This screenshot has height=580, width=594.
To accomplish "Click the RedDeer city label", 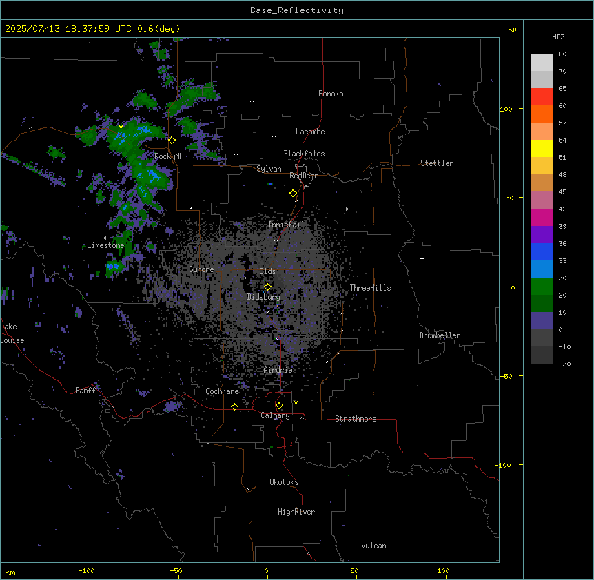I will pos(303,176).
